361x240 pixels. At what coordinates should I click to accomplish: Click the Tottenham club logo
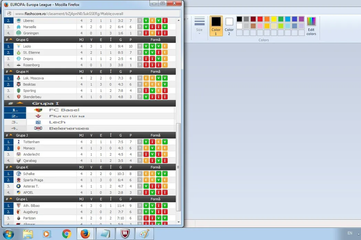pyautogui.click(x=19, y=142)
